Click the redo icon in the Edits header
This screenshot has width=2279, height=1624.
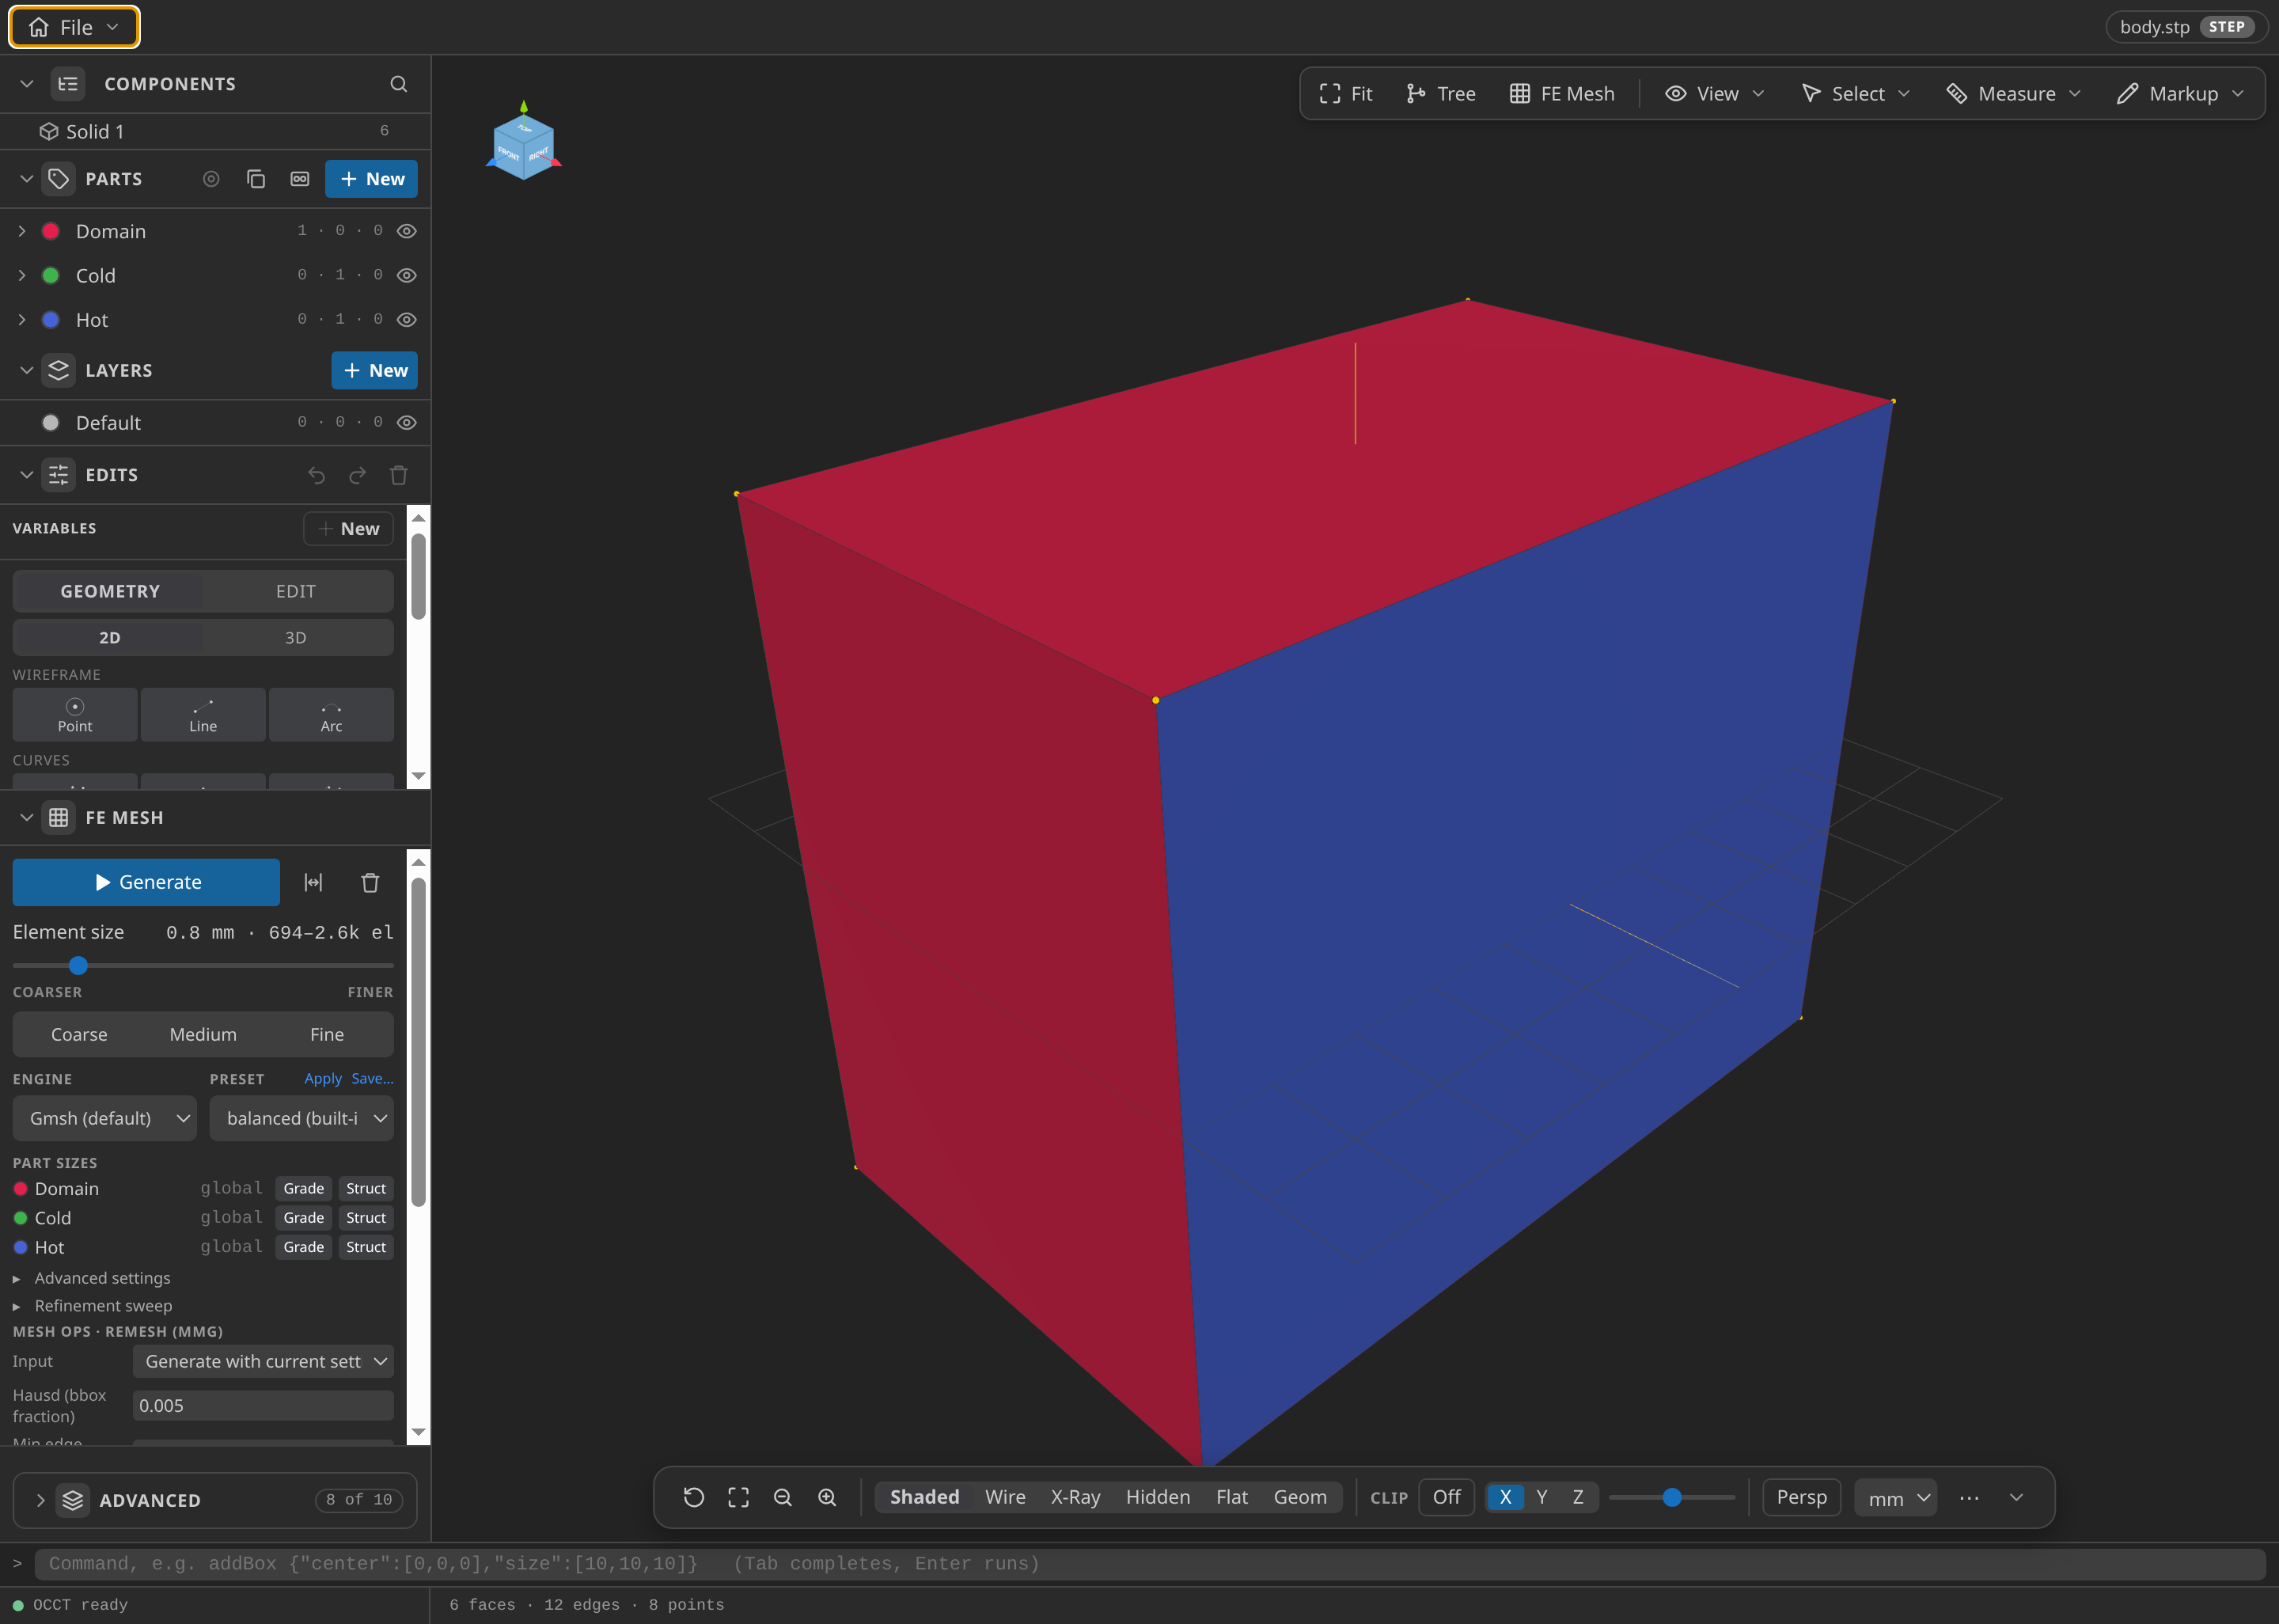pos(358,475)
